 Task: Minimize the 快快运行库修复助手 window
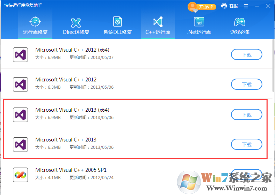coord(257,6)
